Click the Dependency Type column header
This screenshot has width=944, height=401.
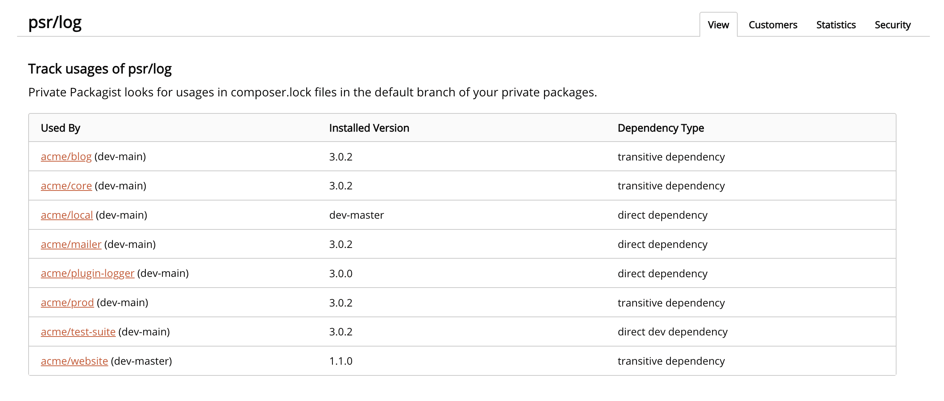click(660, 127)
